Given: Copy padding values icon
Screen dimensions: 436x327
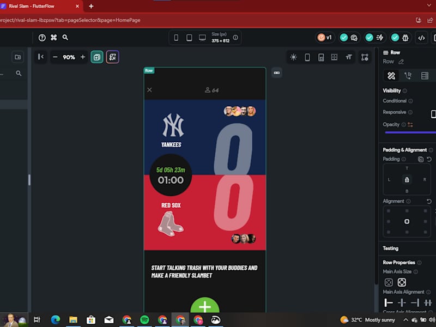Looking at the screenshot, I should (421, 159).
